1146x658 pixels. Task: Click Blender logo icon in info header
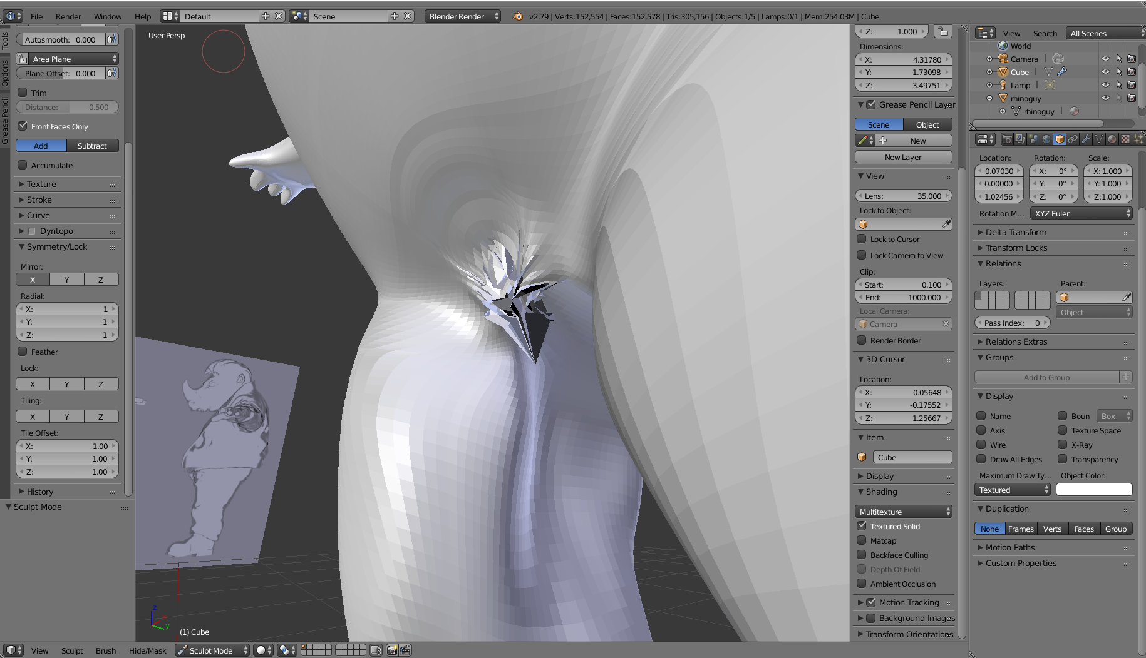point(517,16)
